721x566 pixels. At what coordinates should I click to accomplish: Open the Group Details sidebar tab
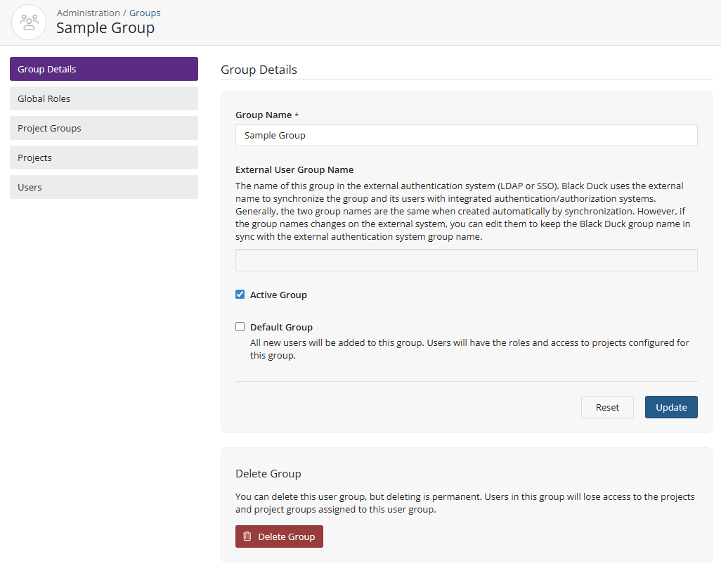click(x=104, y=69)
